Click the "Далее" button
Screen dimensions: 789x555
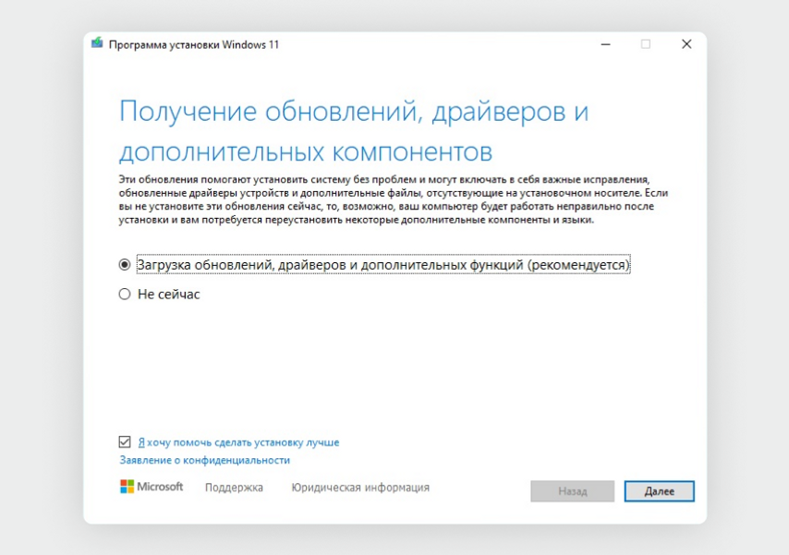pyautogui.click(x=659, y=491)
